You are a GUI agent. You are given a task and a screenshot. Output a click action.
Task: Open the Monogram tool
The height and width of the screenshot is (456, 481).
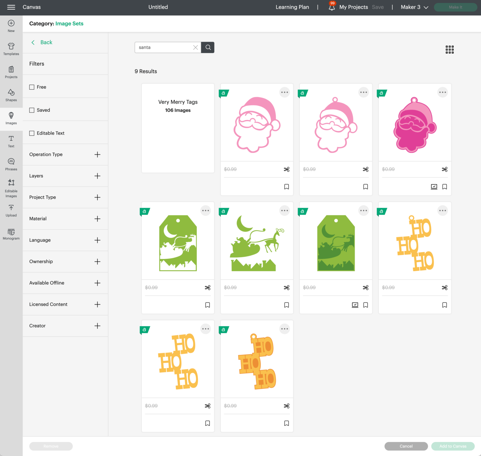[x=11, y=234]
